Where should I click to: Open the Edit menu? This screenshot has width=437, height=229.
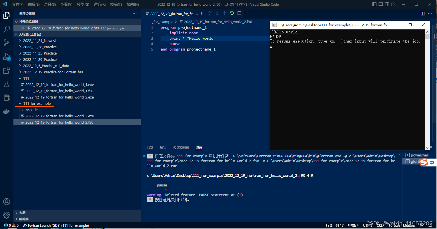[x=34, y=4]
